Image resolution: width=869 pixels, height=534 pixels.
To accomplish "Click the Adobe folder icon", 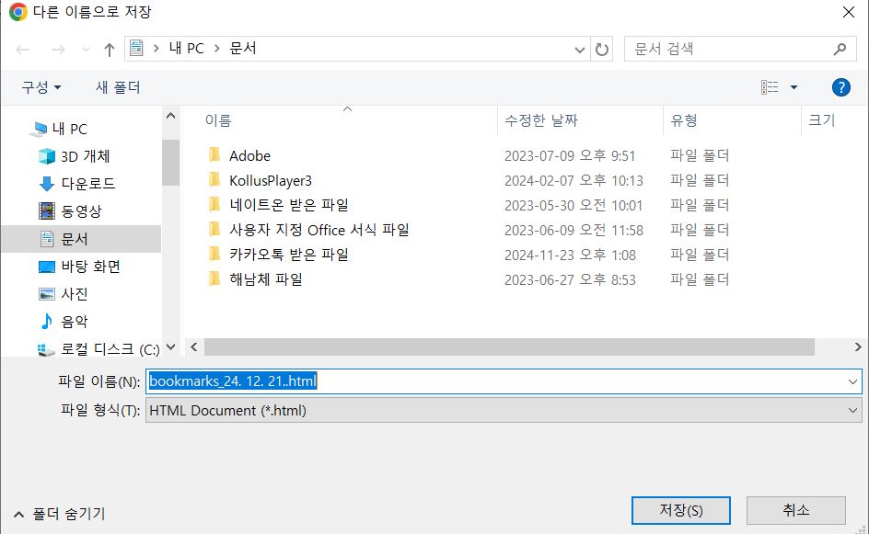I will click(214, 155).
